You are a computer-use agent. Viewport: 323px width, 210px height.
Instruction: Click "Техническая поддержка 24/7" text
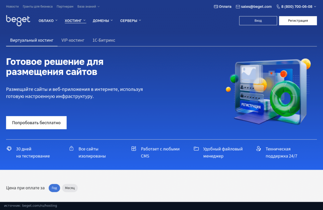click(x=281, y=152)
